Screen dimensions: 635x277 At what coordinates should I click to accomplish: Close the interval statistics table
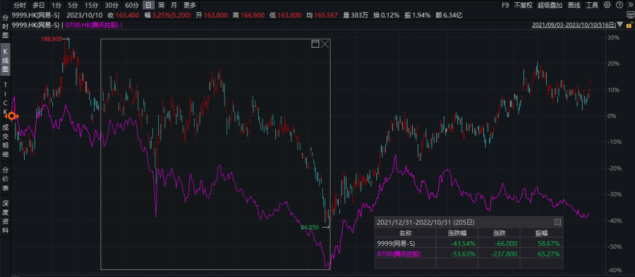[x=557, y=222]
